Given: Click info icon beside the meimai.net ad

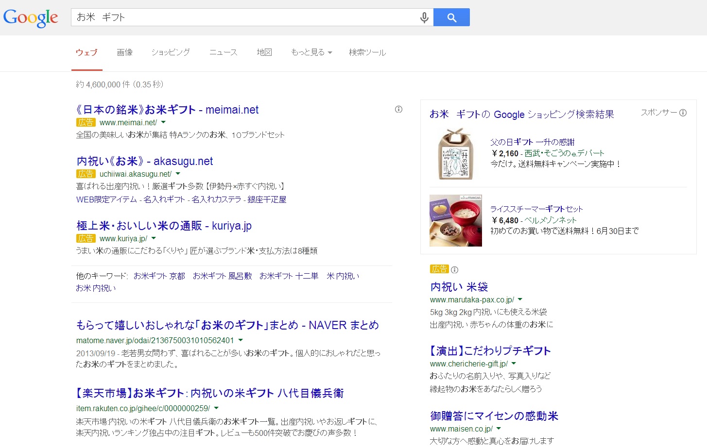Looking at the screenshot, I should 398,109.
